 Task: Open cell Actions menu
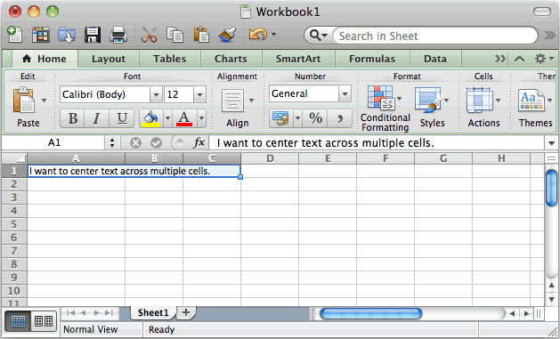pyautogui.click(x=483, y=108)
